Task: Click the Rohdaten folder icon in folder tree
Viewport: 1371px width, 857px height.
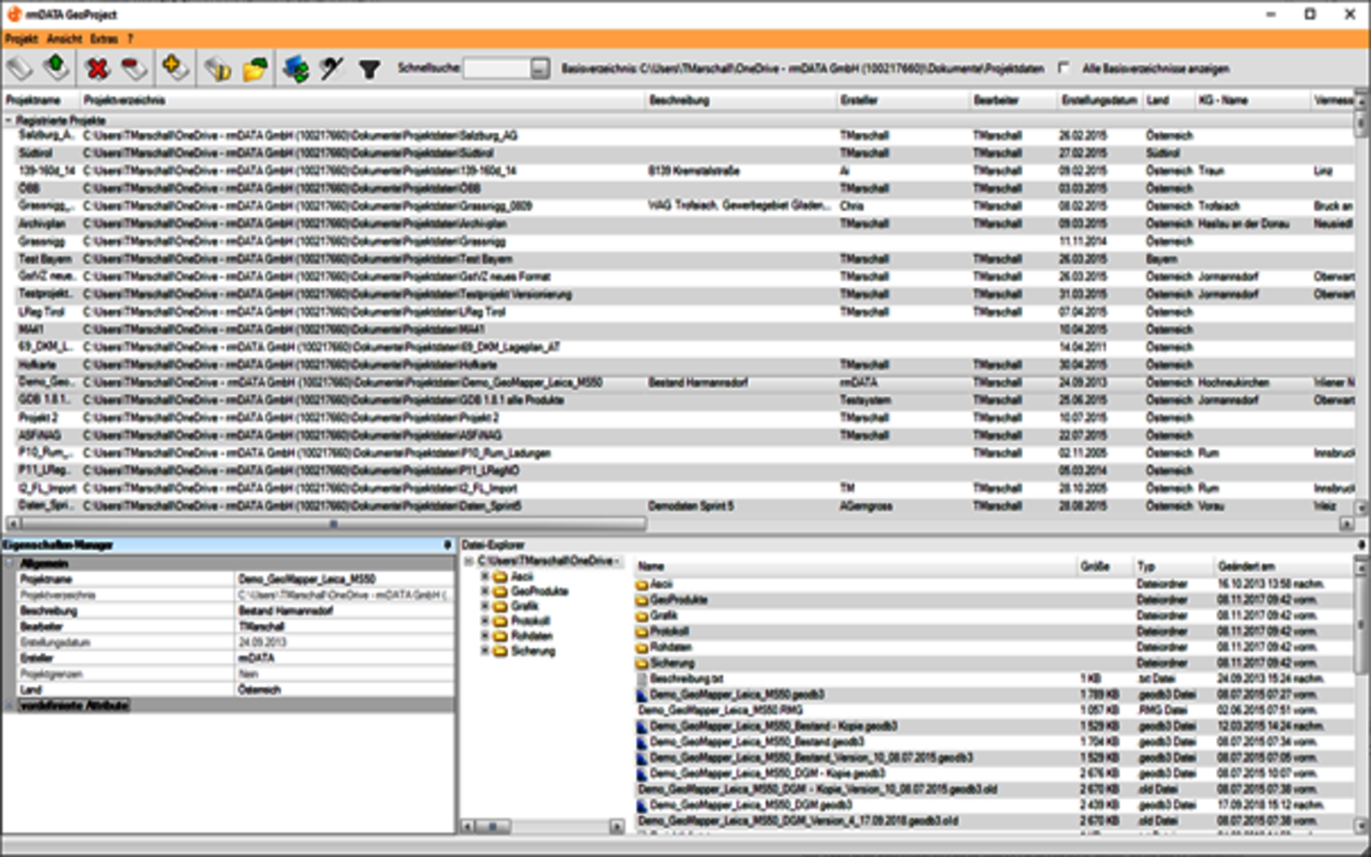Action: pyautogui.click(x=500, y=637)
